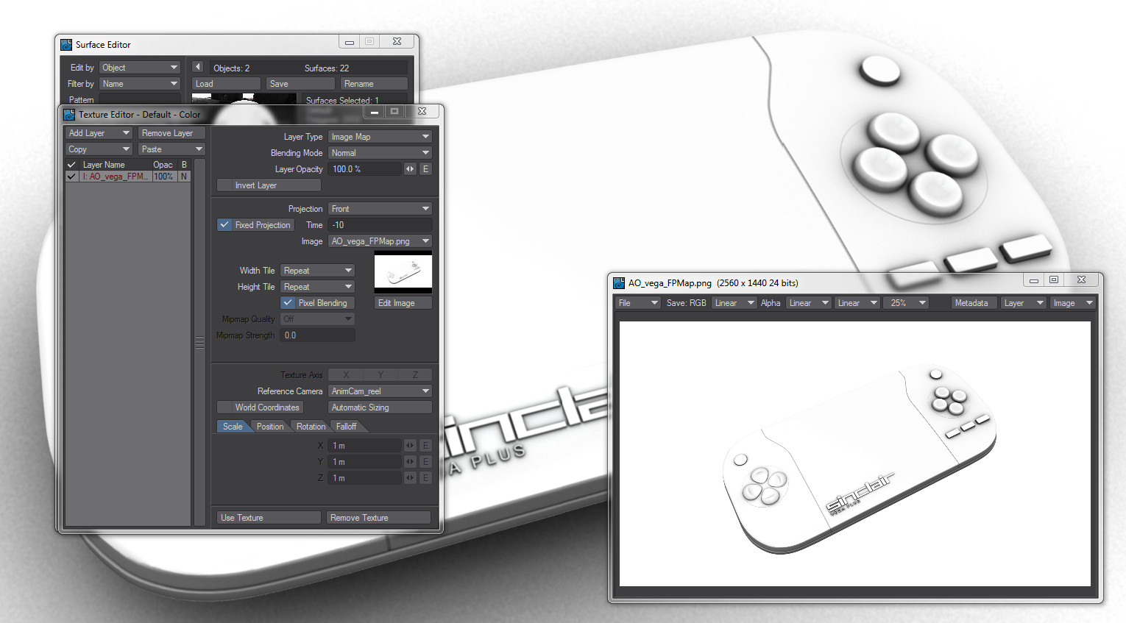Screen dimensions: 1126x623
Task: Open the Image AO_vega_FPMap.png dropdown
Action: coord(380,241)
